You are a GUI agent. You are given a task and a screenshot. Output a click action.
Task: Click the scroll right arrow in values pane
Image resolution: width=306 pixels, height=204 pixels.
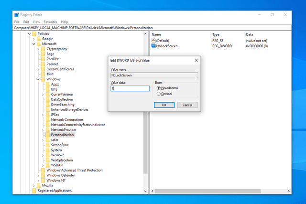pos(289,191)
